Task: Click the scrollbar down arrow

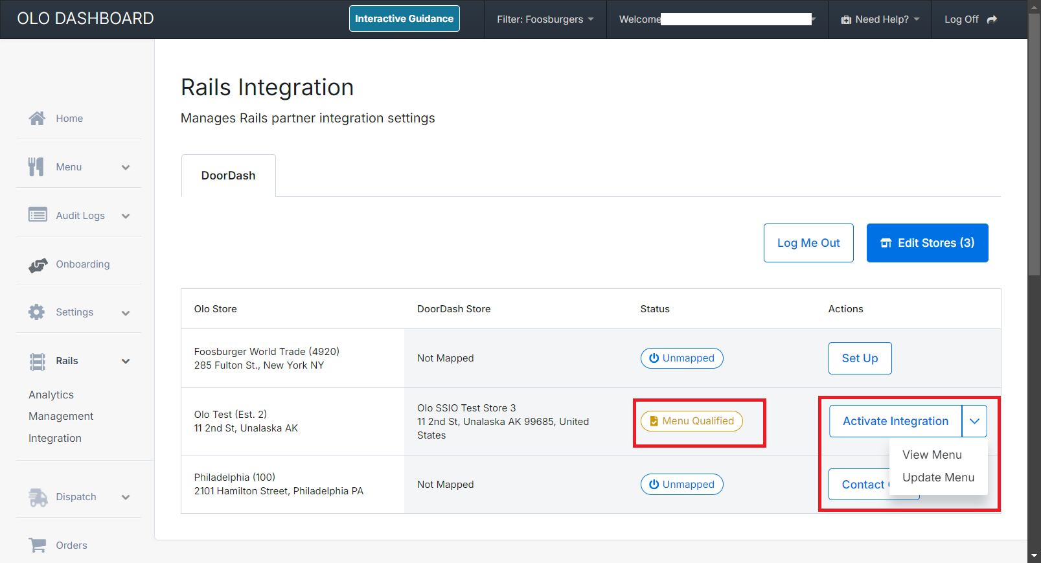Action: pyautogui.click(x=1035, y=557)
